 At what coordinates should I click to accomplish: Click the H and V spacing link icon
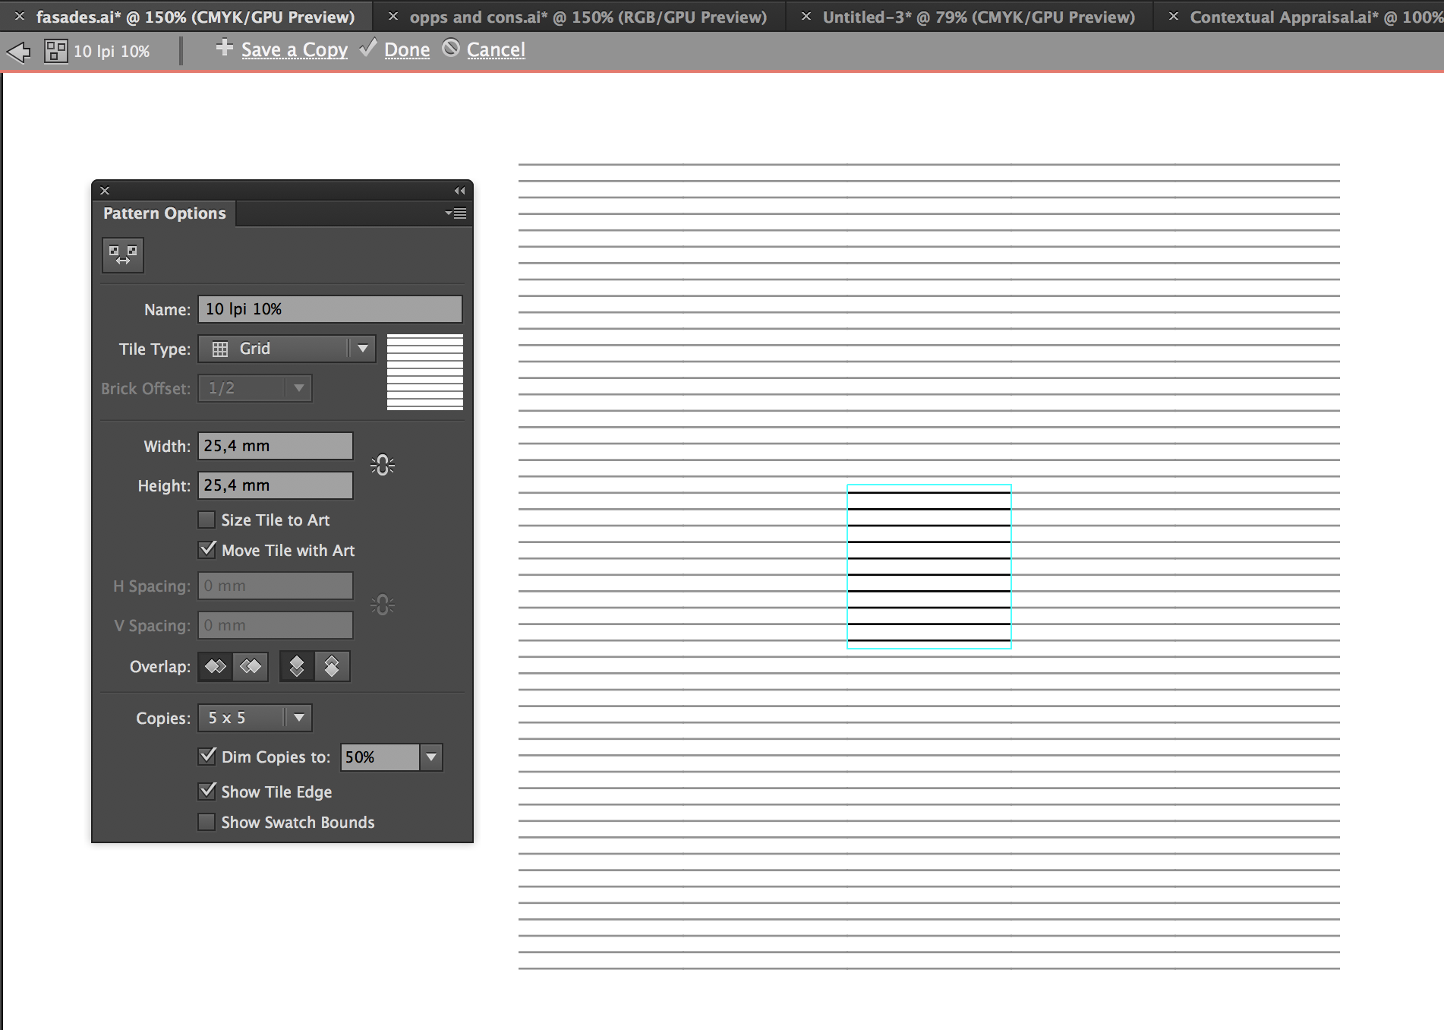pos(383,605)
